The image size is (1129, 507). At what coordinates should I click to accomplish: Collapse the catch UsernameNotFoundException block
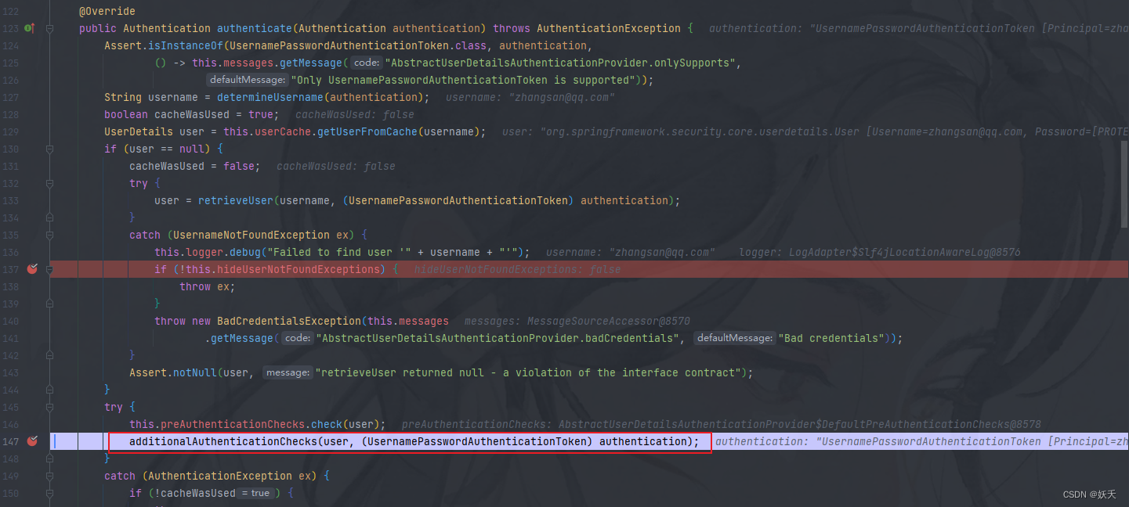(x=49, y=234)
